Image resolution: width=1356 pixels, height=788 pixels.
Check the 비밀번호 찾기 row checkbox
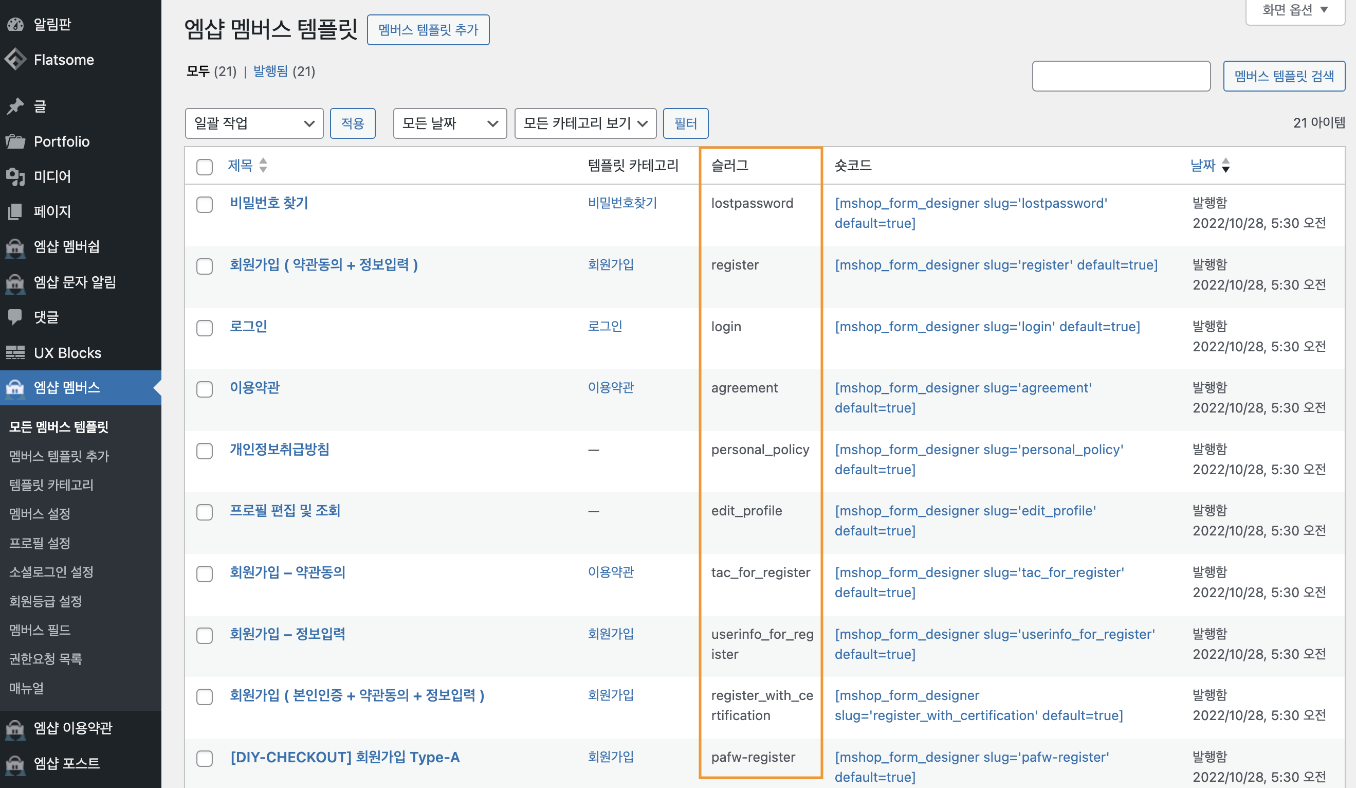pyautogui.click(x=205, y=204)
